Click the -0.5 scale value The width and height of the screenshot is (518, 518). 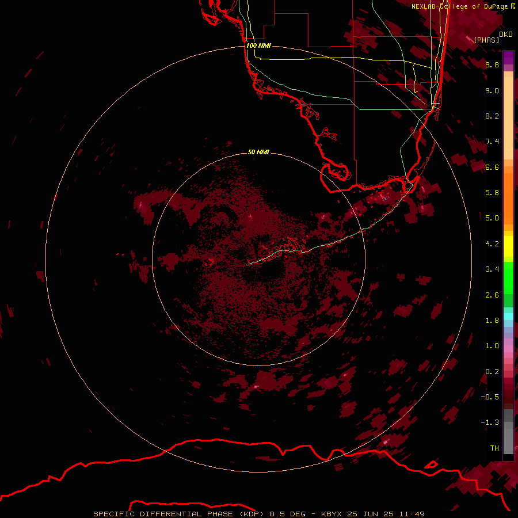[490, 397]
